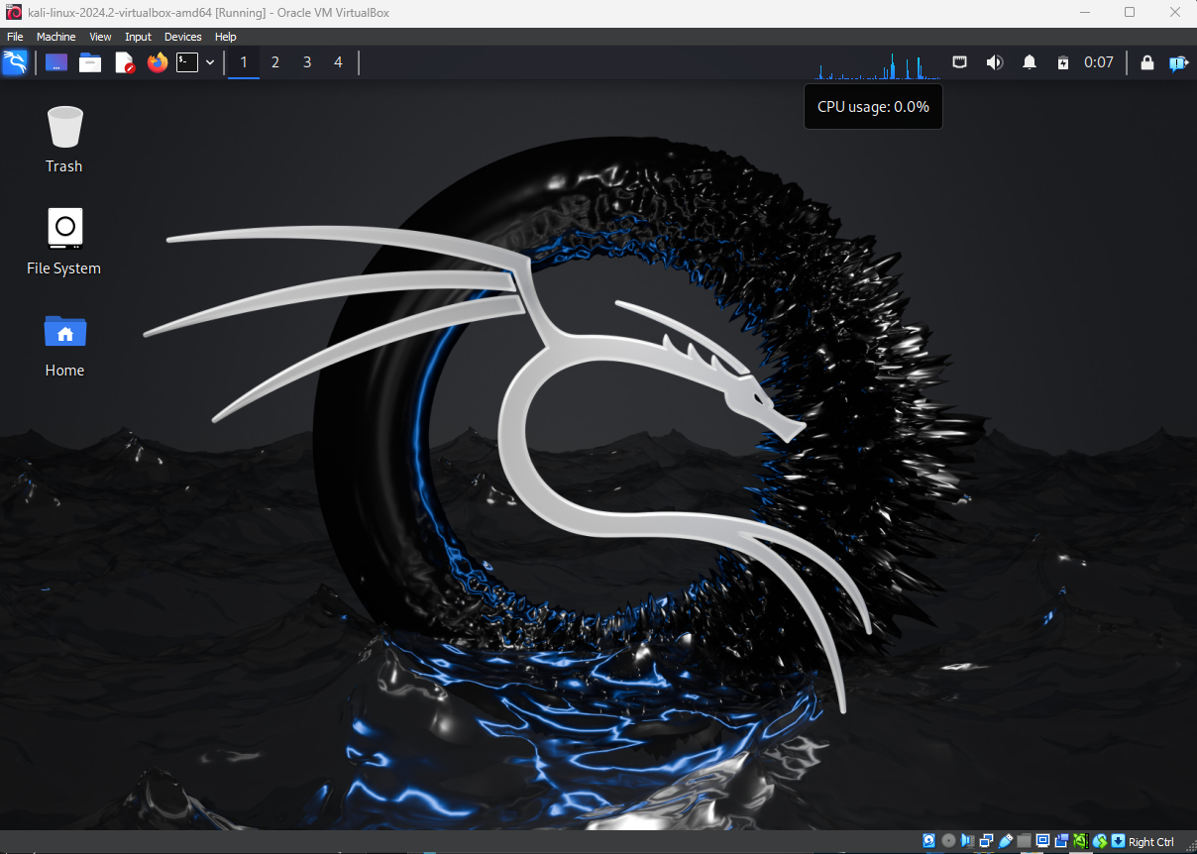This screenshot has height=854, width=1197.
Task: Expand the terminal launcher dropdown arrow
Action: (210, 62)
